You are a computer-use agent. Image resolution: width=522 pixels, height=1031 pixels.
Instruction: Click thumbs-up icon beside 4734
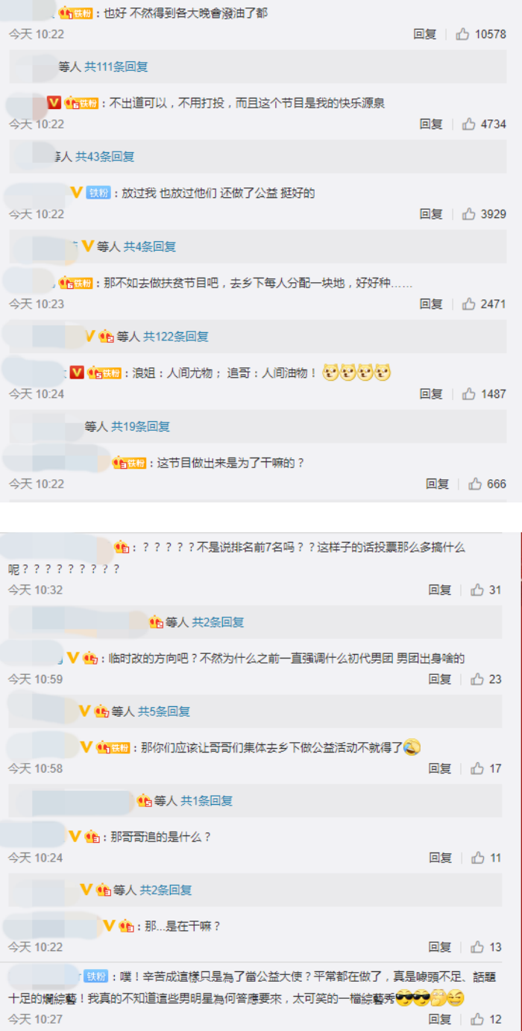[468, 124]
